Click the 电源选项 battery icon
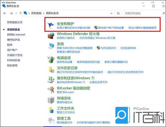 (51, 60)
